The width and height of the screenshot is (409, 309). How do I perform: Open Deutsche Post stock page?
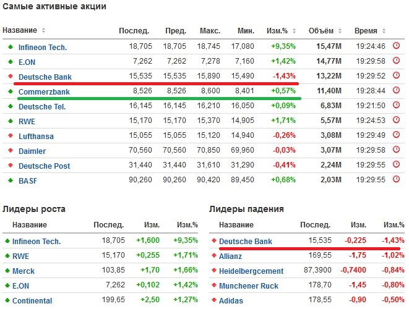[x=44, y=166]
